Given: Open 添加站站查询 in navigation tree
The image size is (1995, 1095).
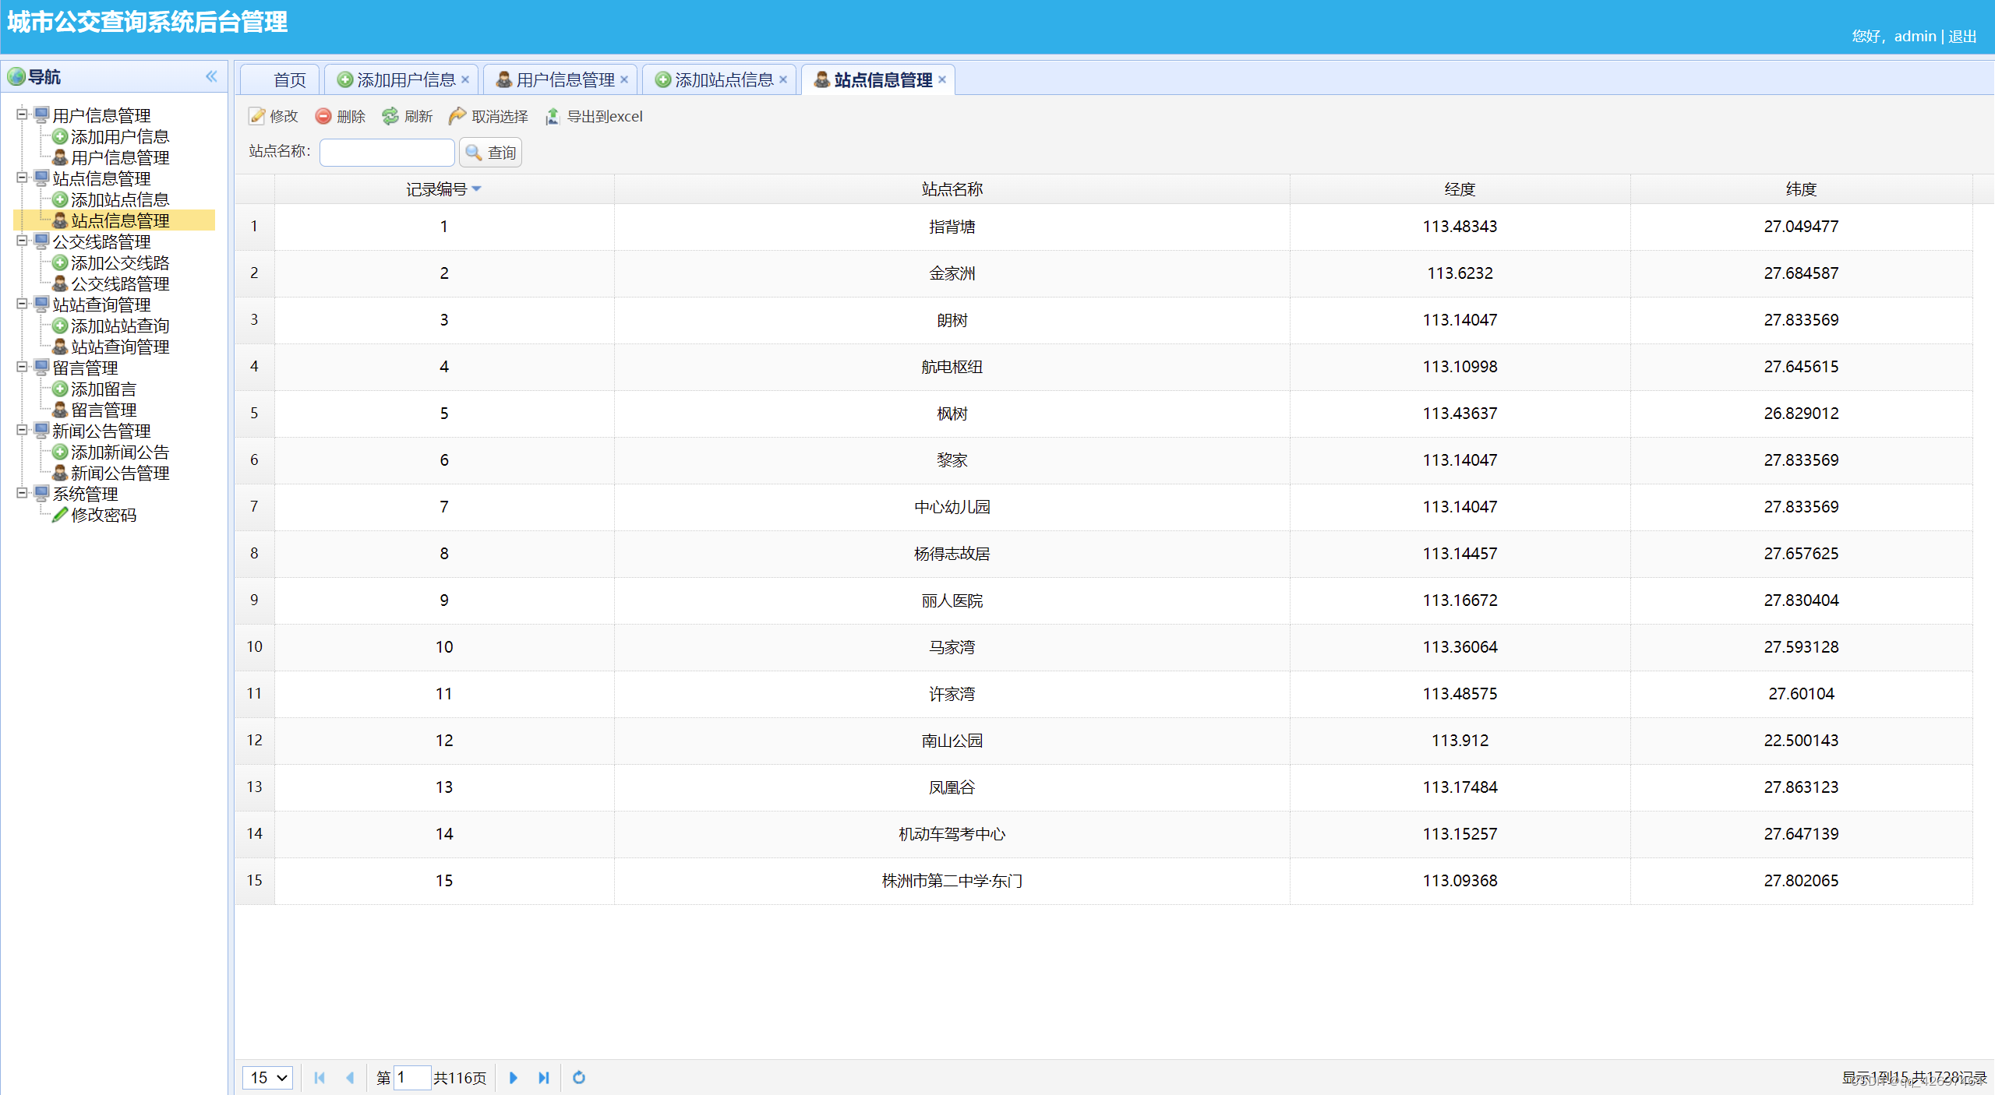Looking at the screenshot, I should 119,326.
